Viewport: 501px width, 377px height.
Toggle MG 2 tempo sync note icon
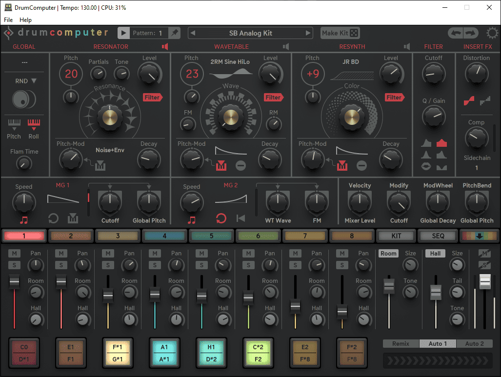pyautogui.click(x=191, y=220)
